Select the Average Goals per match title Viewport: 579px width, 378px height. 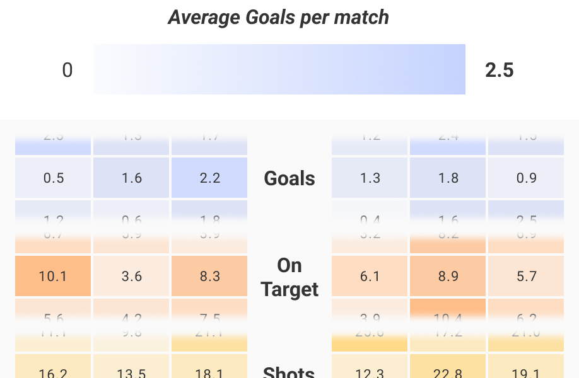coord(279,17)
